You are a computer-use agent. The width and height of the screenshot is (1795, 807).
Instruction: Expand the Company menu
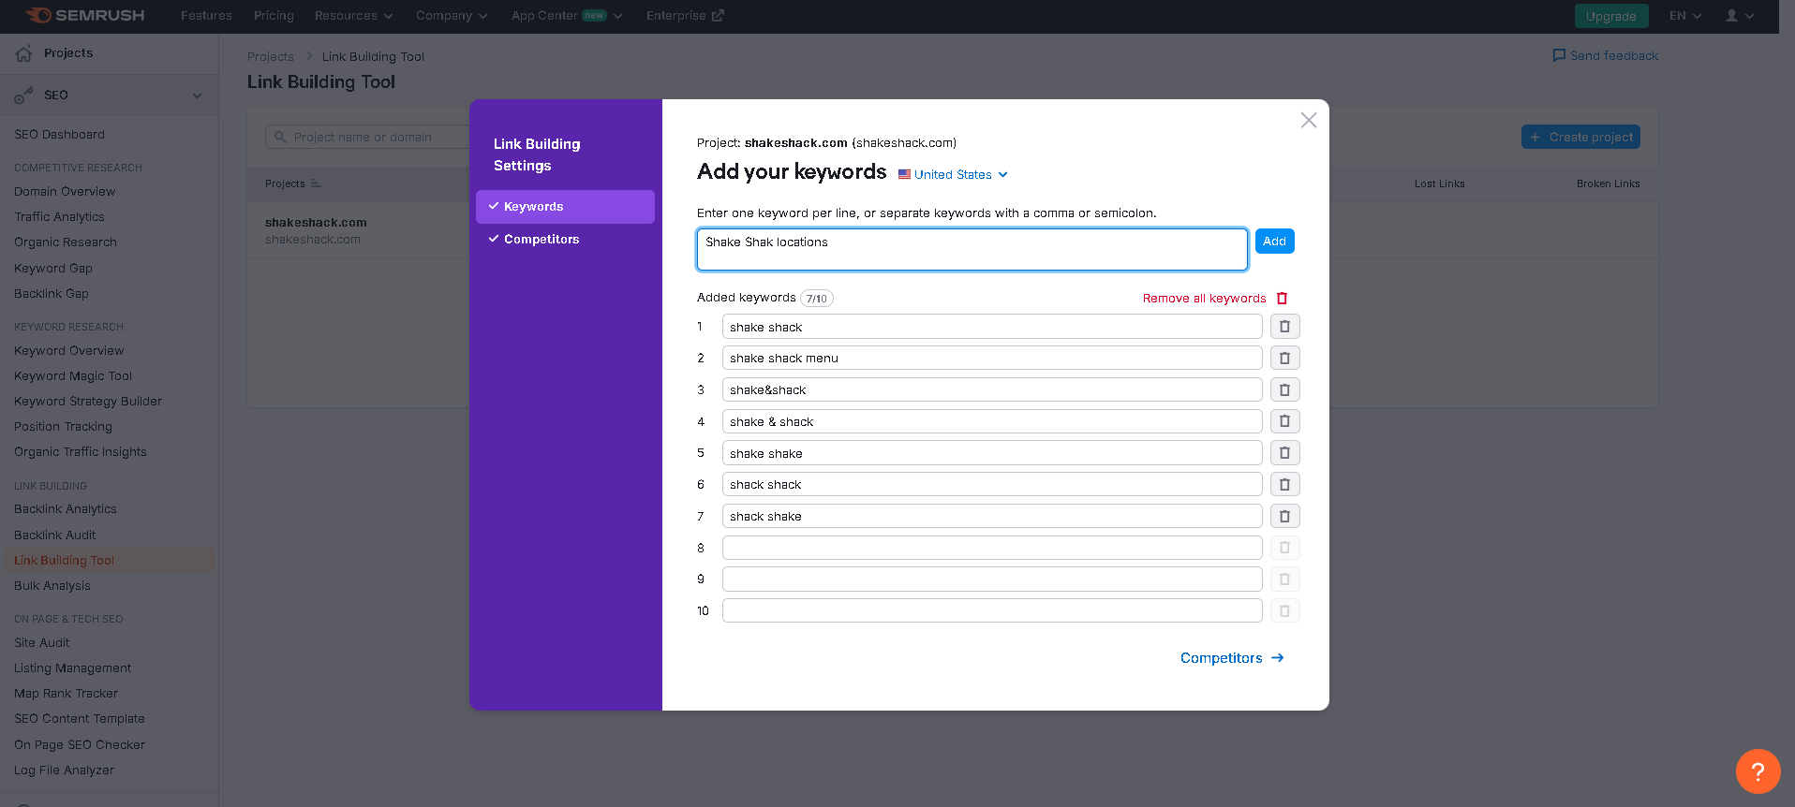[452, 16]
